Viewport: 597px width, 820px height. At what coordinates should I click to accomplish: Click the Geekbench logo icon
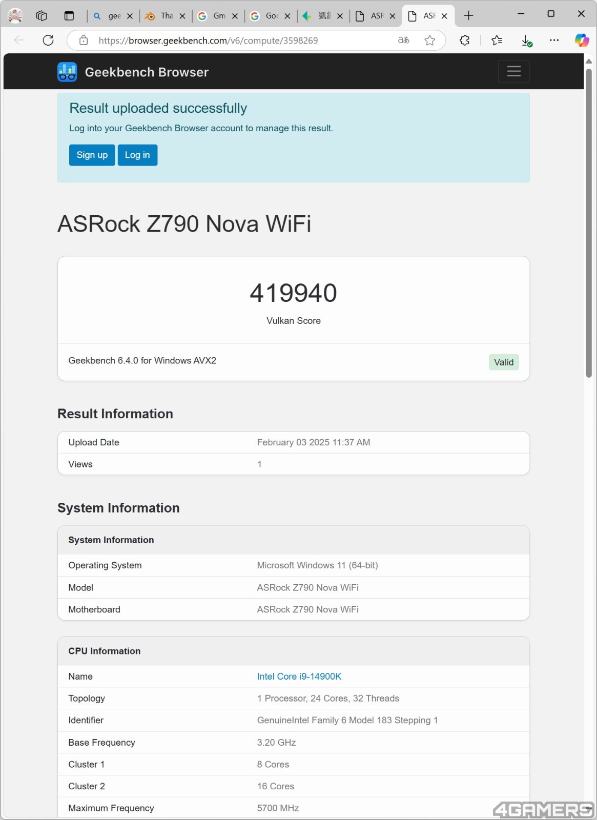67,72
